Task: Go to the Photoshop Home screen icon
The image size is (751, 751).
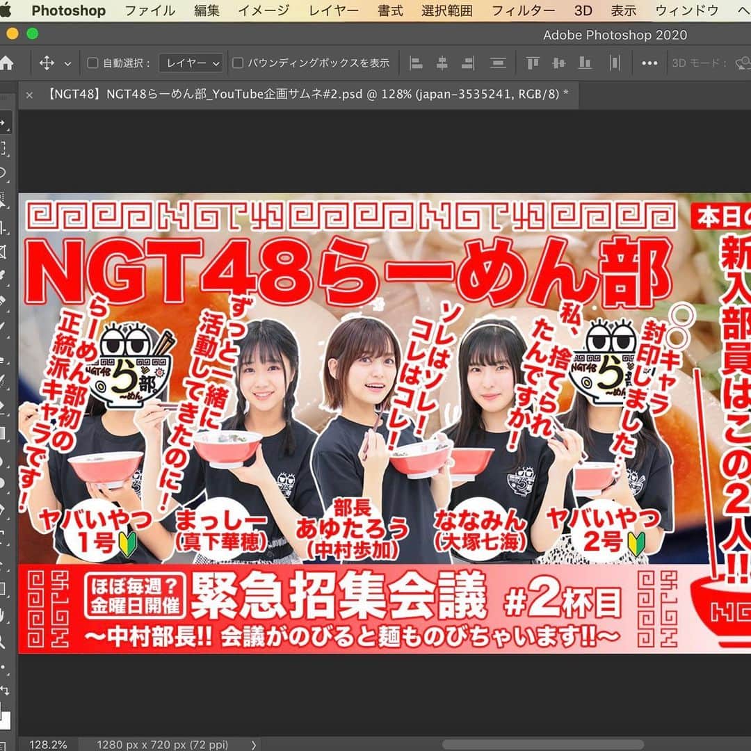Action: pos(6,63)
